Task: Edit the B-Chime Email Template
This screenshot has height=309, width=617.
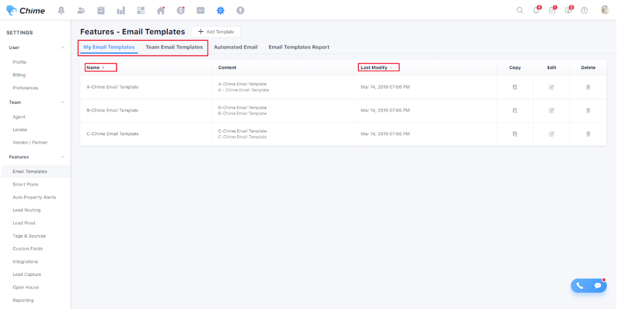Action: pyautogui.click(x=551, y=110)
